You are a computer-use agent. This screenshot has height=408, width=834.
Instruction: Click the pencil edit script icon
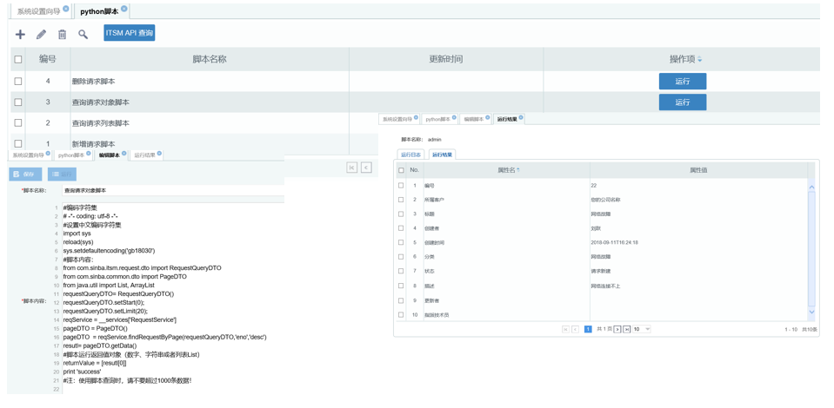41,35
